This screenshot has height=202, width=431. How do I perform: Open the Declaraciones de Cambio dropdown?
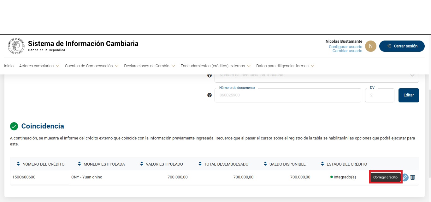tap(149, 66)
